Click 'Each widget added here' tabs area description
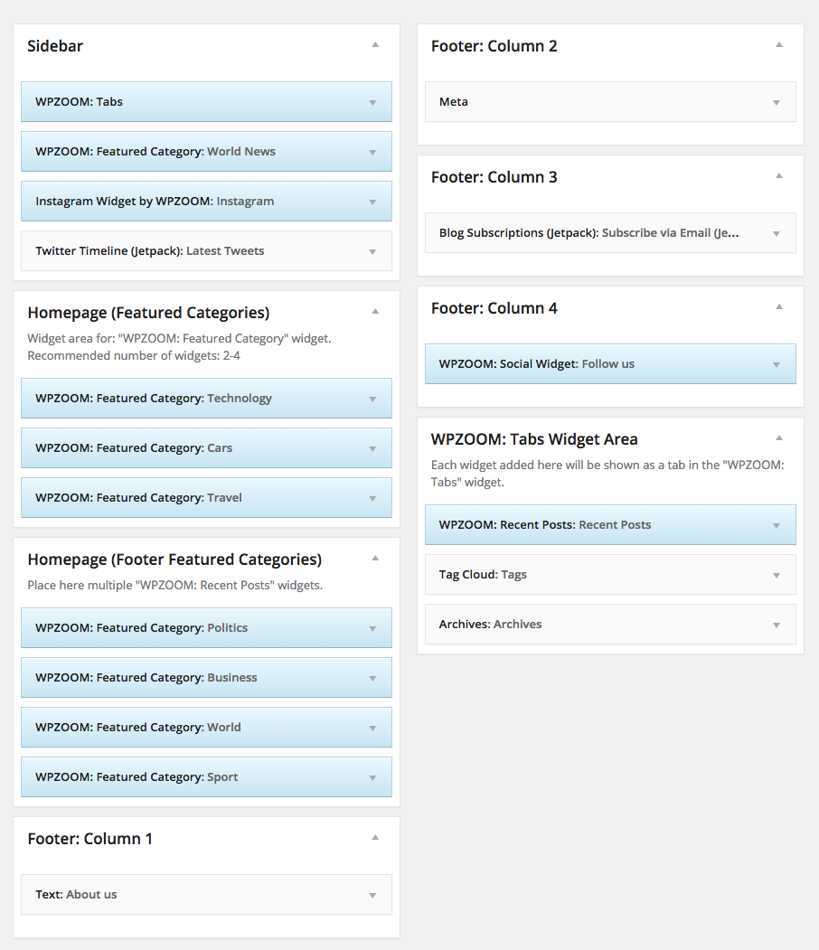Screen dimensions: 819x950 [x=607, y=473]
